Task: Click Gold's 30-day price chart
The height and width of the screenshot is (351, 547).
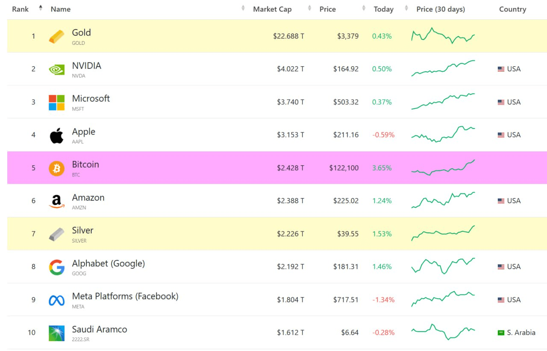Action: pyautogui.click(x=443, y=36)
